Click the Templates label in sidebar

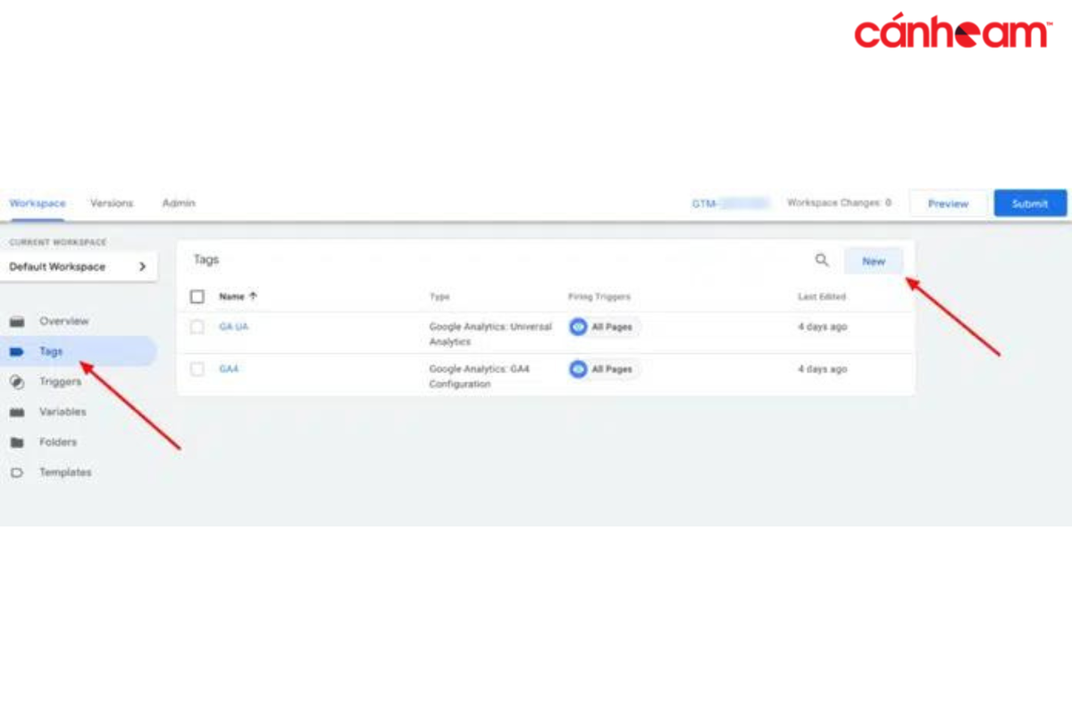[65, 473]
